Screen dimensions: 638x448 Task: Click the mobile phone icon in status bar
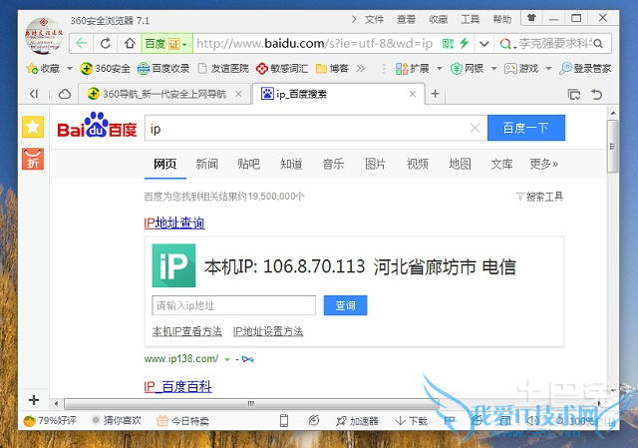(x=283, y=421)
